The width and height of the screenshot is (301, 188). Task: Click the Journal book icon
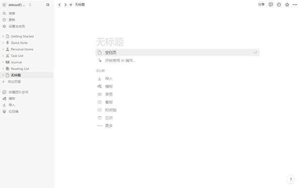pos(8,62)
